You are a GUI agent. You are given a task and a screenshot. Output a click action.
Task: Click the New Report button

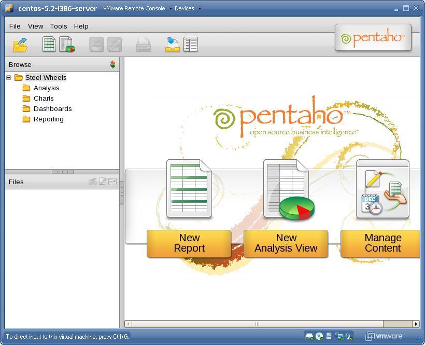click(189, 244)
